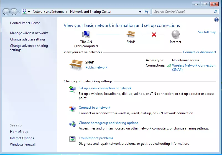Screen dimensions: 222x155
Task: Click the Public network link under SNAP
Action: coord(96,67)
